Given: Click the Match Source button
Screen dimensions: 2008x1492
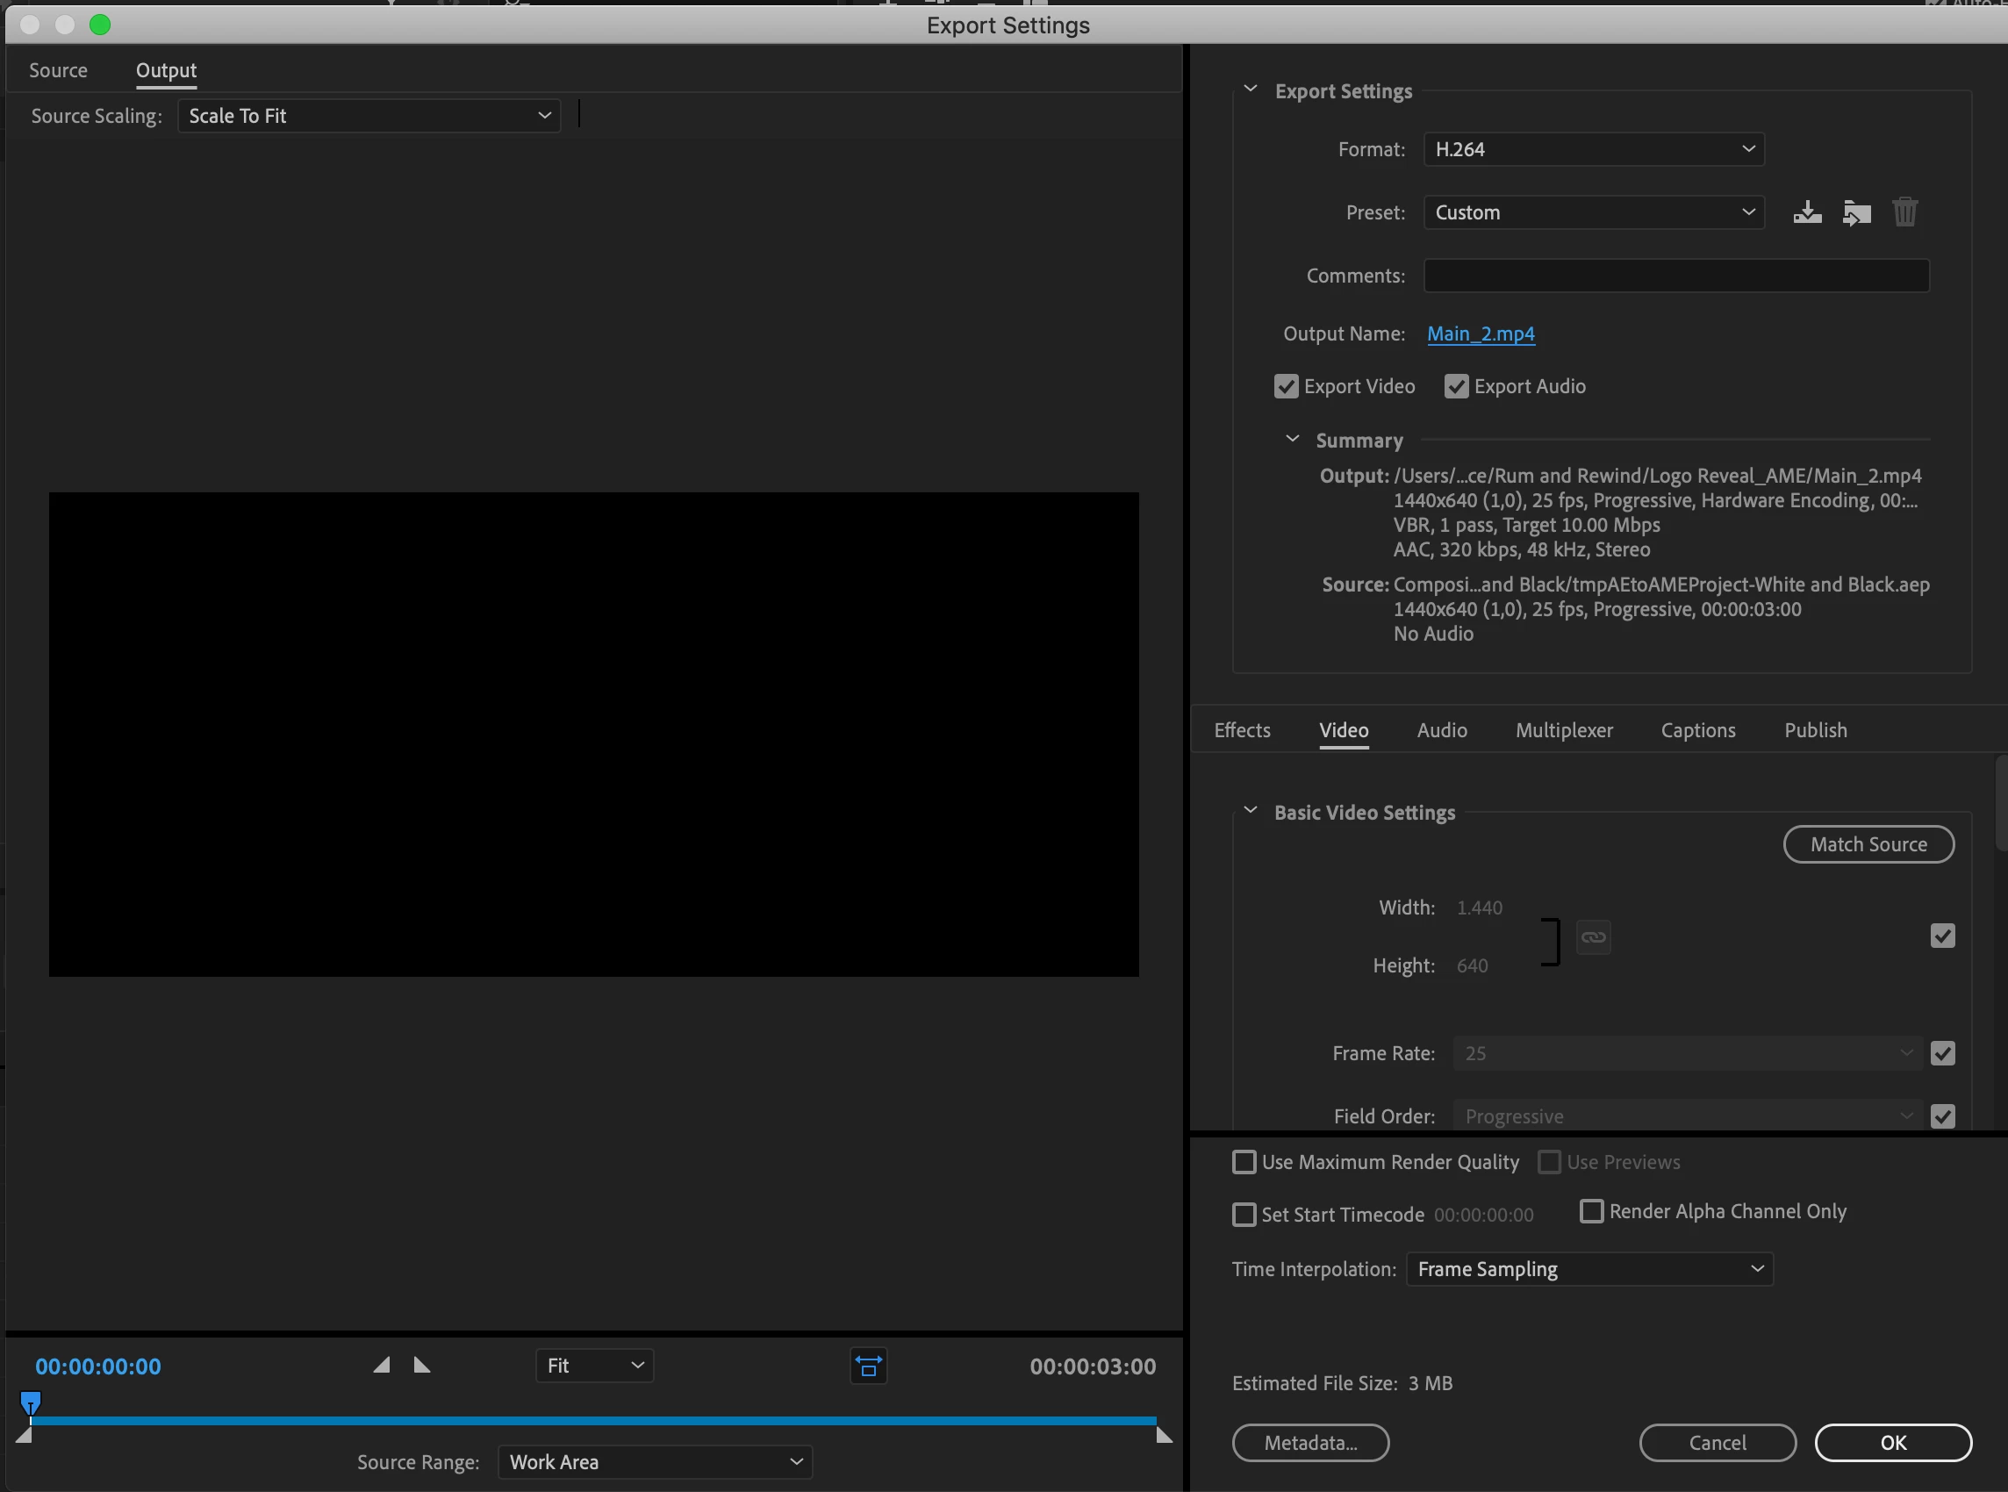Looking at the screenshot, I should tap(1868, 844).
